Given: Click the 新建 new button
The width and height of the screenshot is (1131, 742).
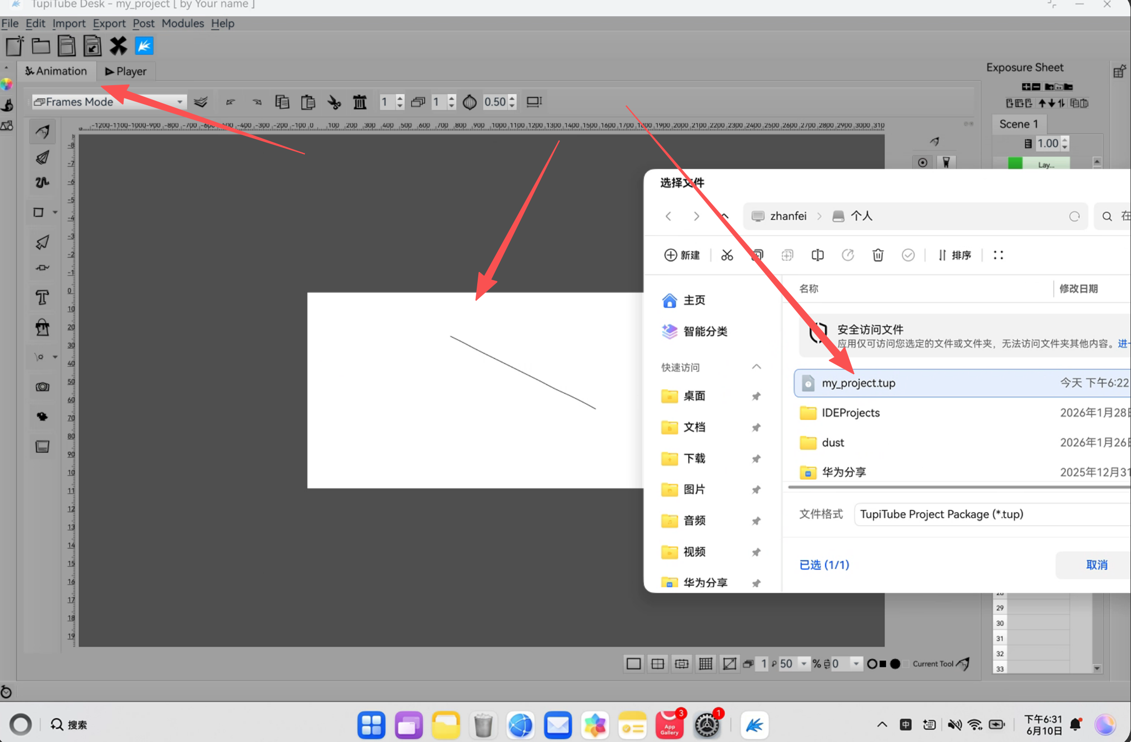Looking at the screenshot, I should [x=682, y=255].
